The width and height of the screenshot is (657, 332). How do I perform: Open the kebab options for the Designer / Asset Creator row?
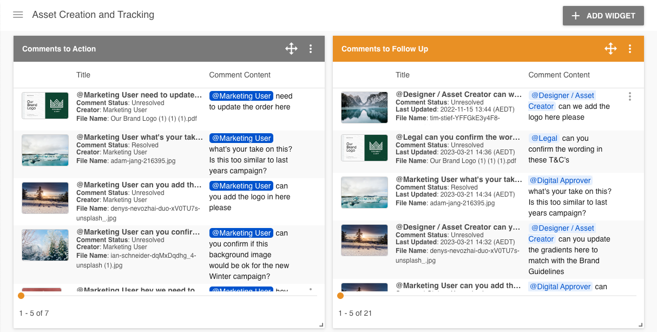click(630, 96)
